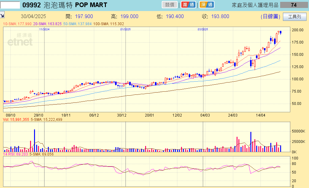Image resolution: width=309 pixels, height=188 pixels.
Task: Click the 競價 auction button
Action: pos(170,5)
